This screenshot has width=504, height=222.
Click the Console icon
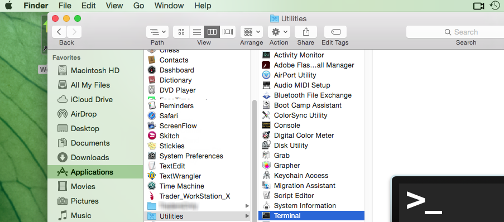266,126
